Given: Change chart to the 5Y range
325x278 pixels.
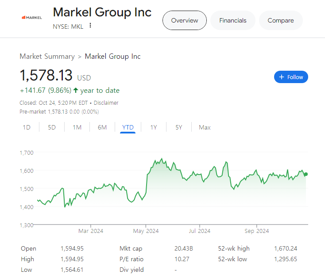Looking at the screenshot, I should pyautogui.click(x=179, y=127).
